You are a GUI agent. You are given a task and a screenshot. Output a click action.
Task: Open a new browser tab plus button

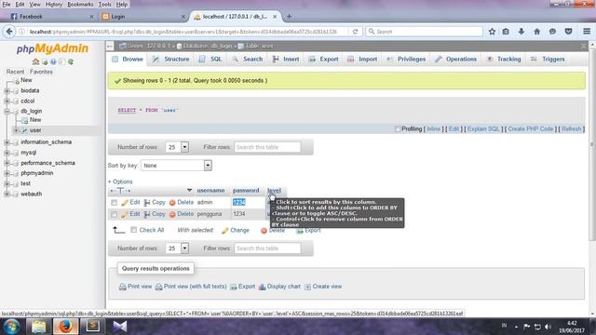pyautogui.click(x=290, y=17)
